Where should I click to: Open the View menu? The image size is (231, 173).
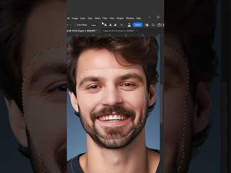pyautogui.click(x=112, y=18)
